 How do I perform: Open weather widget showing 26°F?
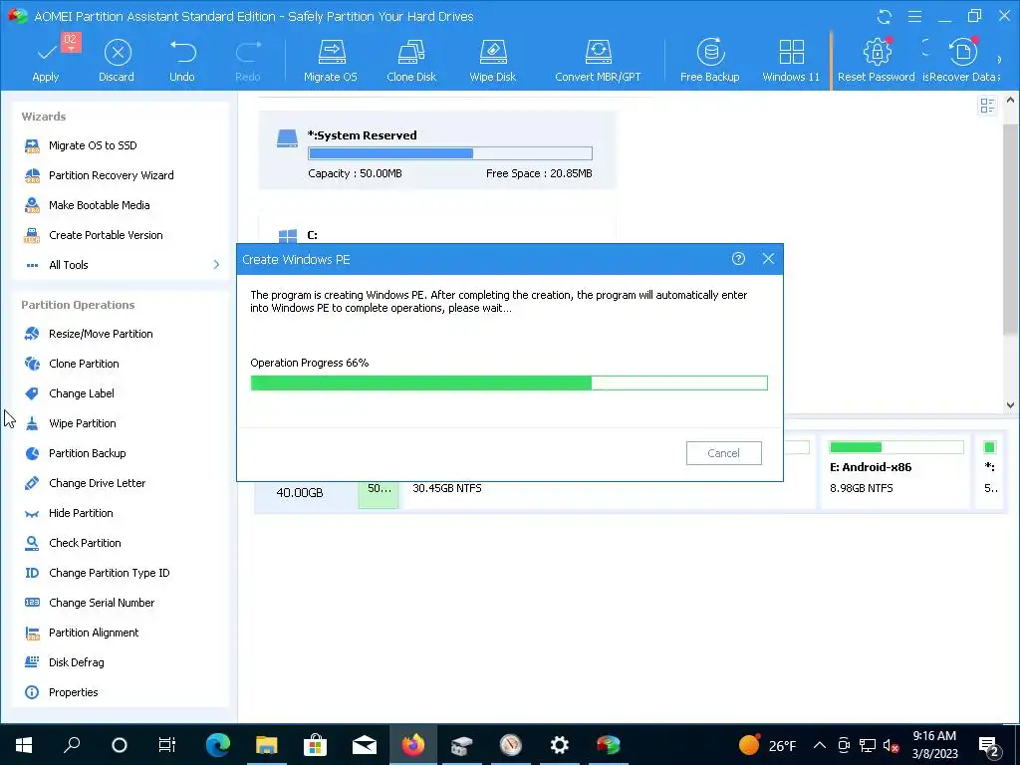click(x=768, y=745)
